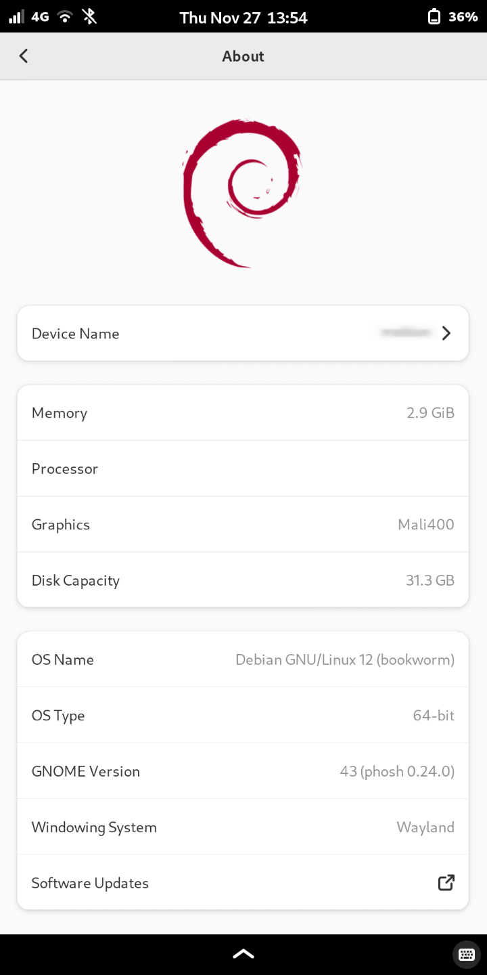Select the GNOME Version row
This screenshot has width=487, height=975.
click(x=243, y=771)
